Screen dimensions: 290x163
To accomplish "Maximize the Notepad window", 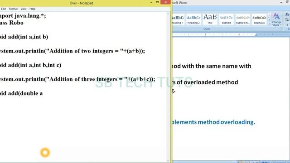I will 157,2.
